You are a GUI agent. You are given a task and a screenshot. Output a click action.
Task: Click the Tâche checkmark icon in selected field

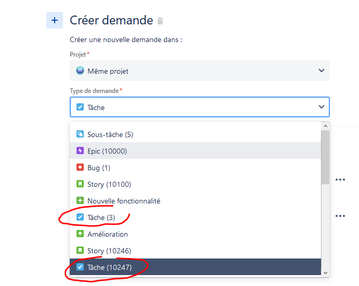coord(80,107)
